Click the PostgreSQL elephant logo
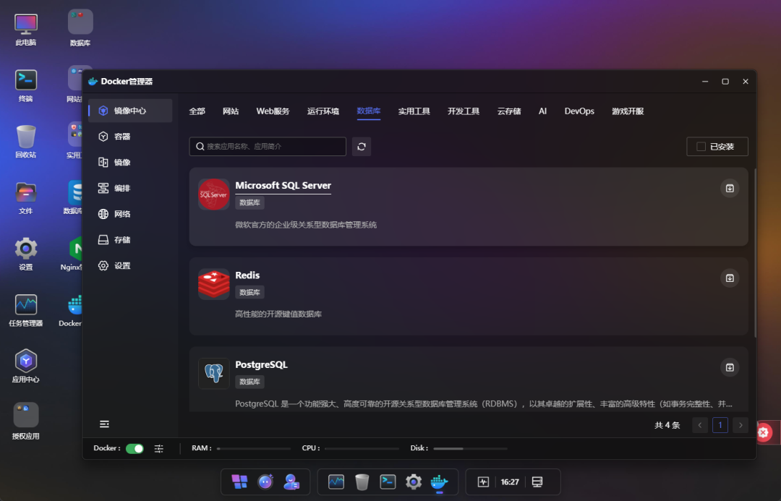 pos(213,374)
